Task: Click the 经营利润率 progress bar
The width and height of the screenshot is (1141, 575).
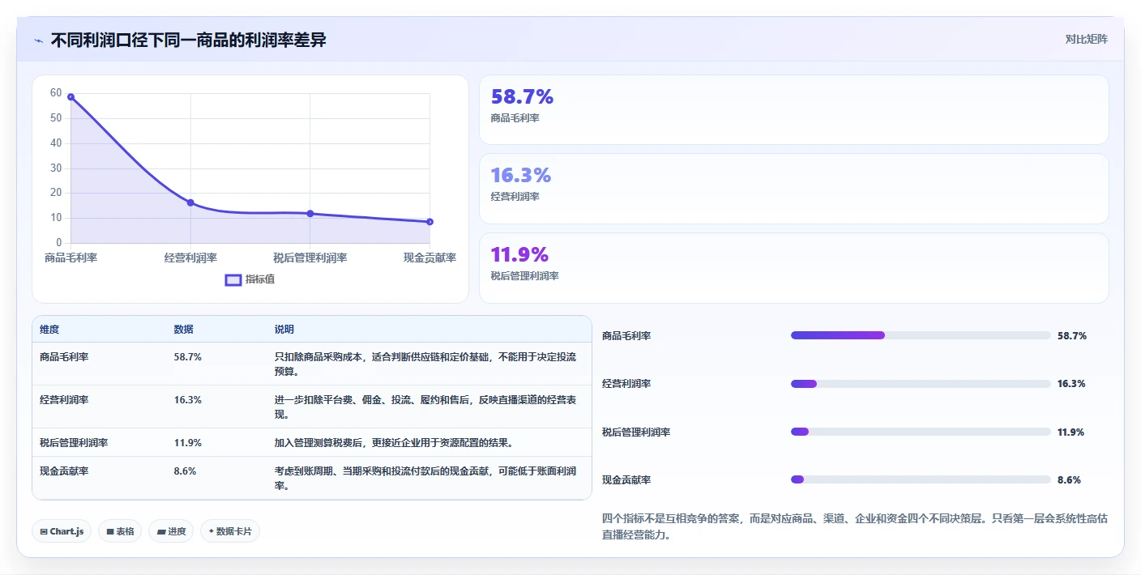Action: pos(921,384)
